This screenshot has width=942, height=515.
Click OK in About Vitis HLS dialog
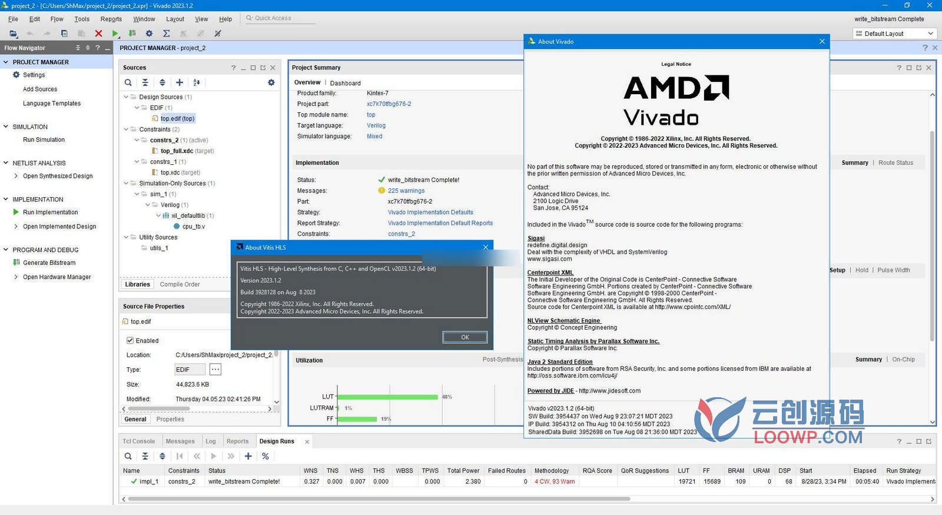click(465, 337)
